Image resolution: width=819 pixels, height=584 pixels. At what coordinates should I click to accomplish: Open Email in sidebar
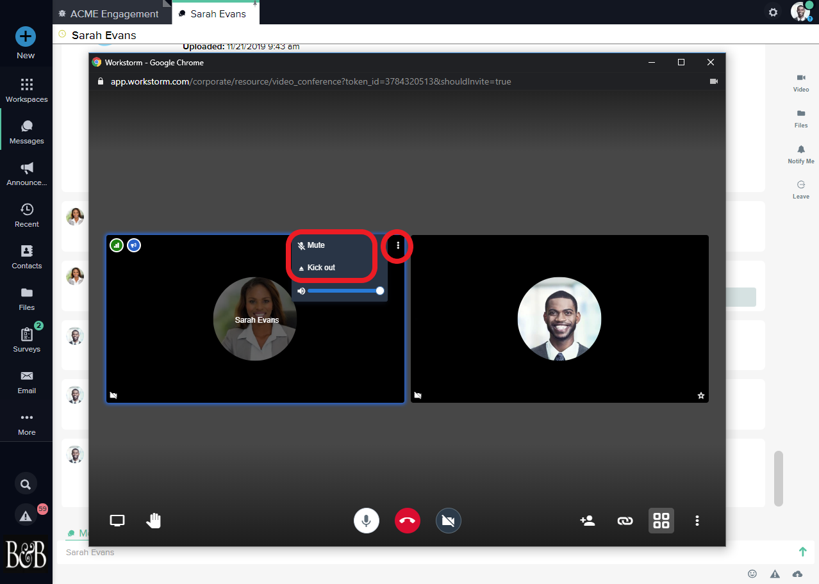tap(26, 382)
